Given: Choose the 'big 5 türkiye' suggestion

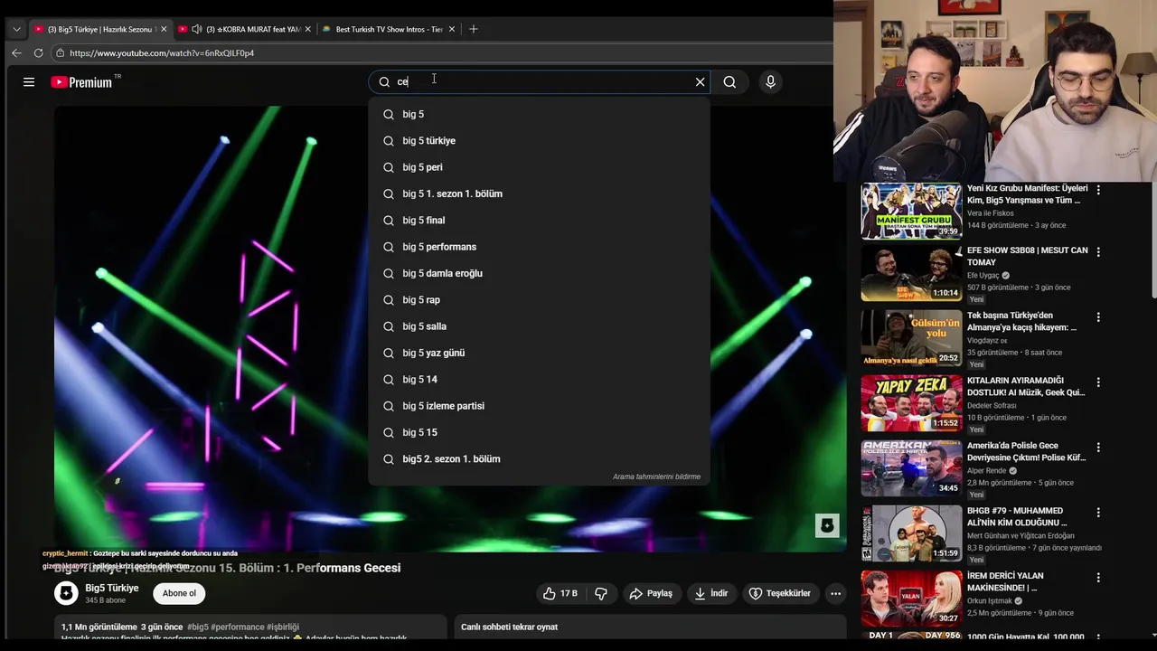Looking at the screenshot, I should click(539, 141).
